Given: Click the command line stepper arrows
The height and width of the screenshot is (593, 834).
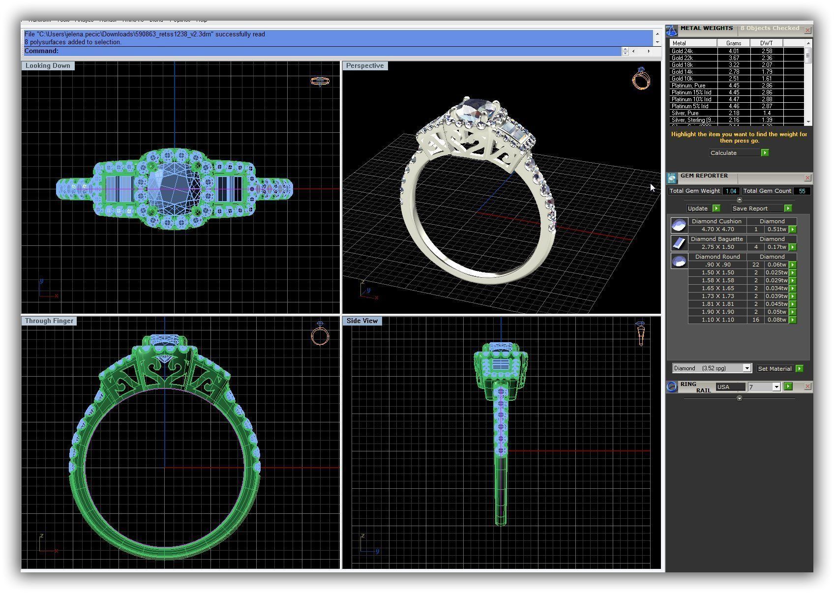Looking at the screenshot, I should click(625, 51).
